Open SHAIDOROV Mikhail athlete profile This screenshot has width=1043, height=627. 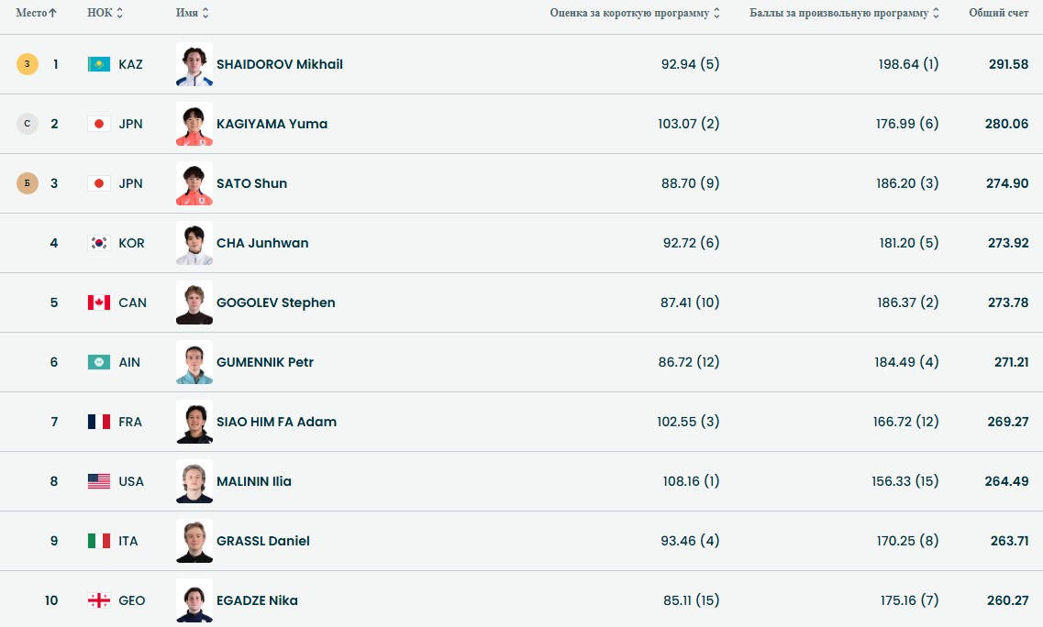click(x=280, y=64)
